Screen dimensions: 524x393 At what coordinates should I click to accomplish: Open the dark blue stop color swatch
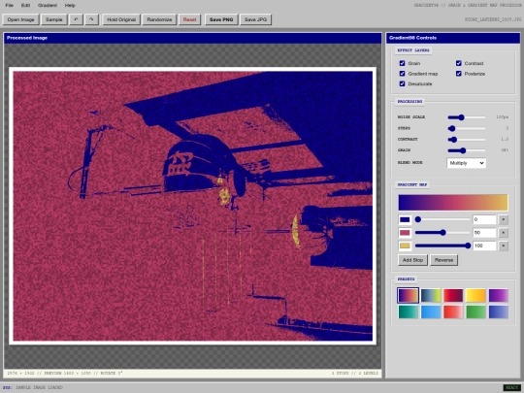(x=405, y=219)
